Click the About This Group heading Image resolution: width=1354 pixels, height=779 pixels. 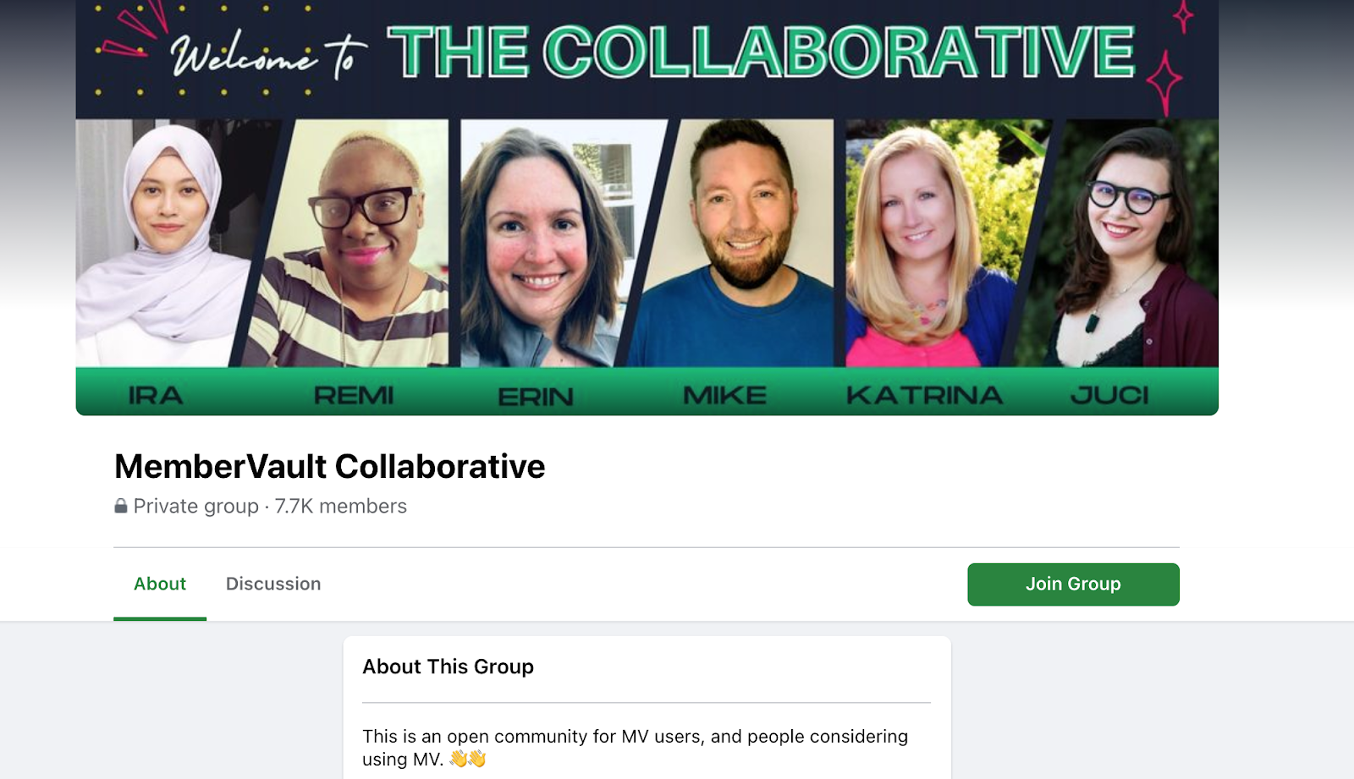448,667
